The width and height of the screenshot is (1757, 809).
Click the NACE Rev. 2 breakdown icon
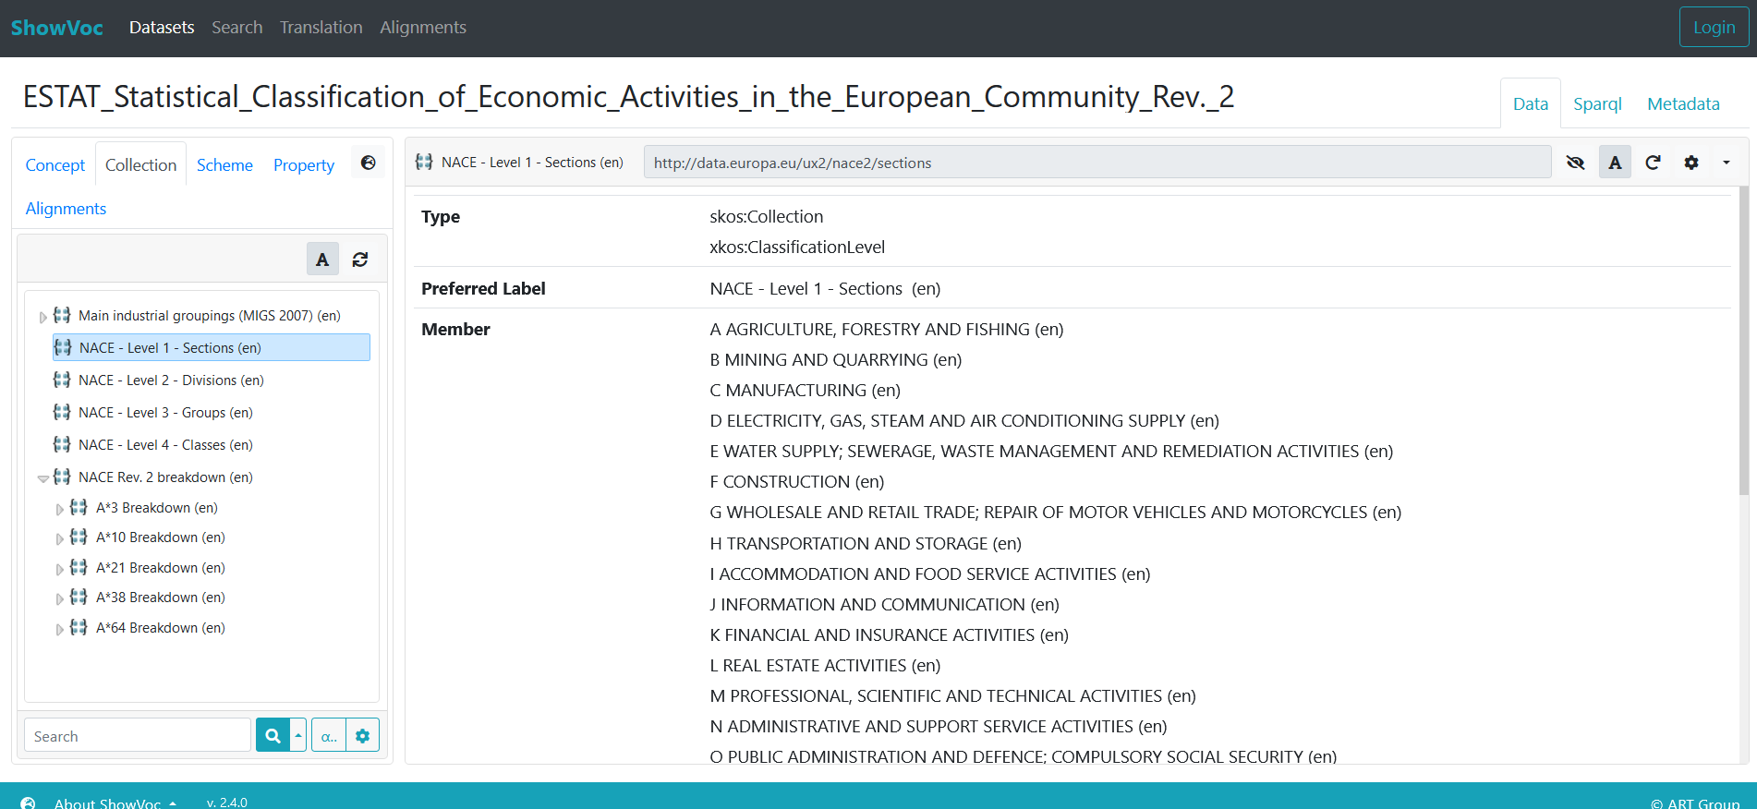coord(62,477)
